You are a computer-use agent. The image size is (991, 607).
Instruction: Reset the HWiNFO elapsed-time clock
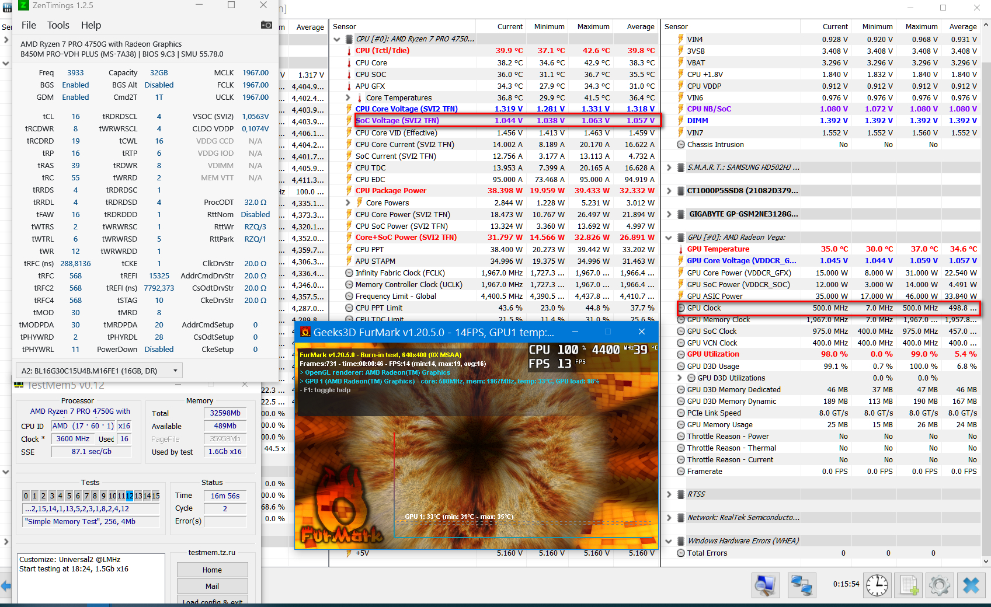click(877, 585)
